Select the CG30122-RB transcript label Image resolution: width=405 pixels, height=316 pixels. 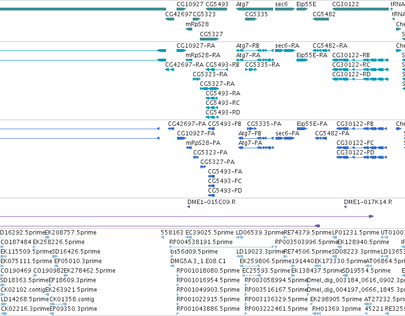click(351, 55)
